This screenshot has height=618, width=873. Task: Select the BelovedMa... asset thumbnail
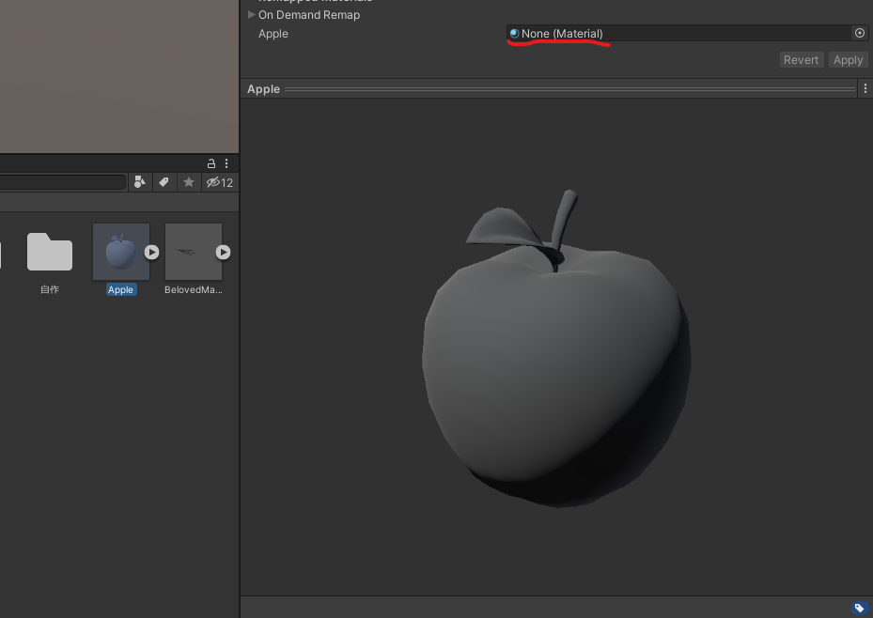click(x=194, y=252)
